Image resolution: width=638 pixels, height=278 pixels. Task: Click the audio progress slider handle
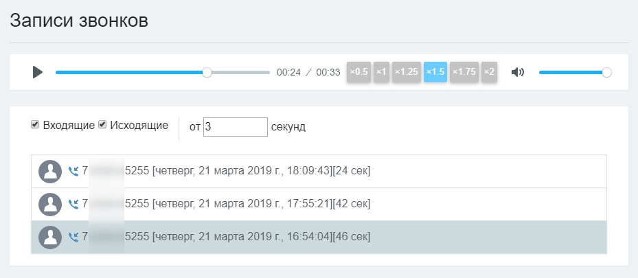tap(207, 72)
